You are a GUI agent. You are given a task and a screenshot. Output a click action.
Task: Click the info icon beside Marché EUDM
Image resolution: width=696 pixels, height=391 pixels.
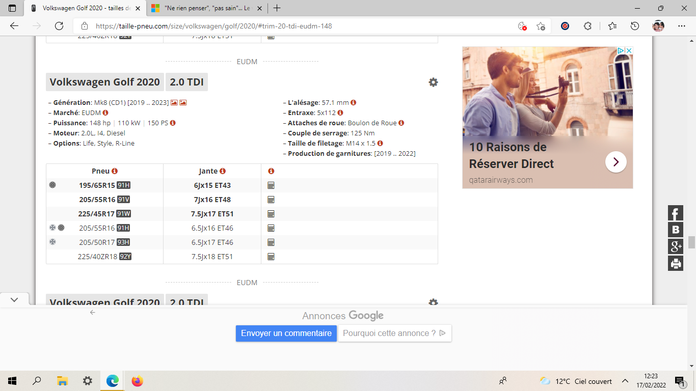coord(105,113)
